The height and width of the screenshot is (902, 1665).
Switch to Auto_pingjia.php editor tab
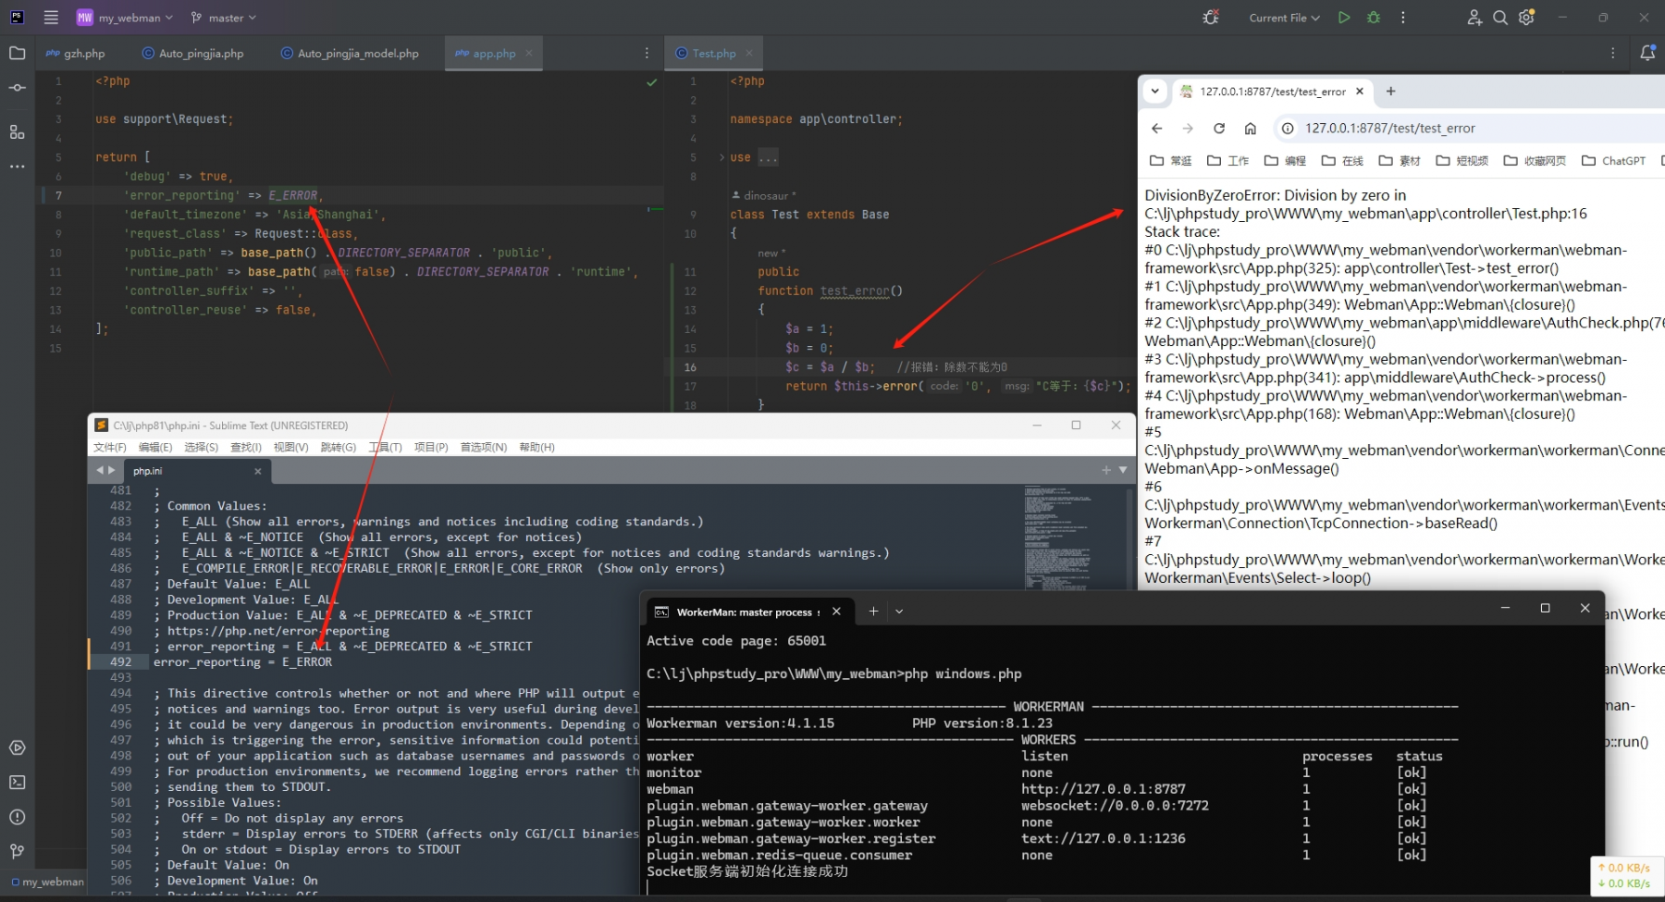click(192, 54)
